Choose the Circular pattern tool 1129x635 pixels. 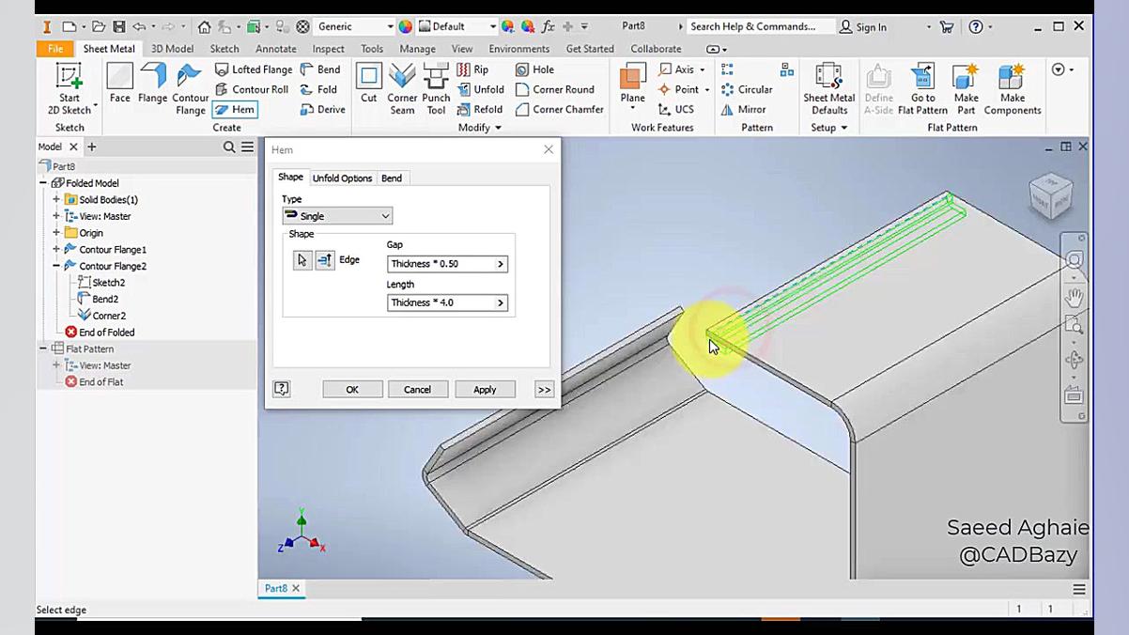pos(747,89)
